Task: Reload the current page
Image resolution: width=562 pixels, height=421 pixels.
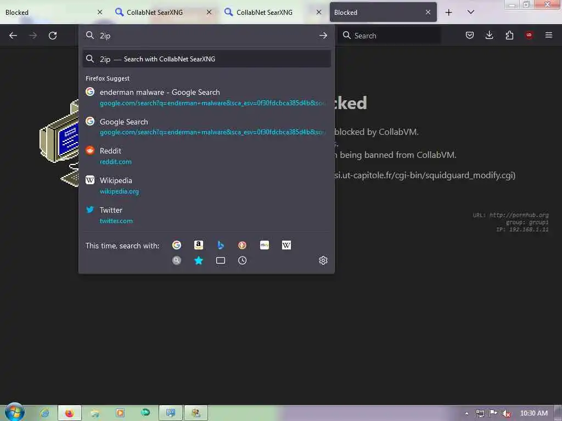Action: click(x=53, y=36)
